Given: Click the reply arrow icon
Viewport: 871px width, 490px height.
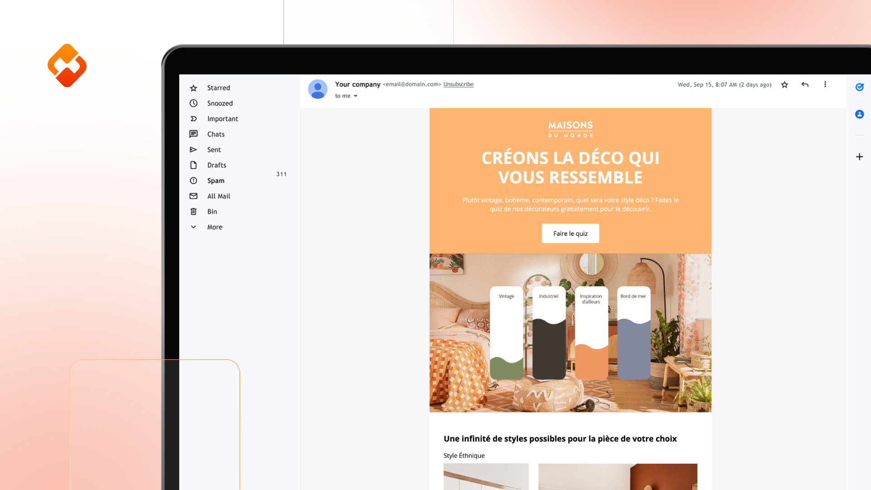Looking at the screenshot, I should (x=805, y=84).
